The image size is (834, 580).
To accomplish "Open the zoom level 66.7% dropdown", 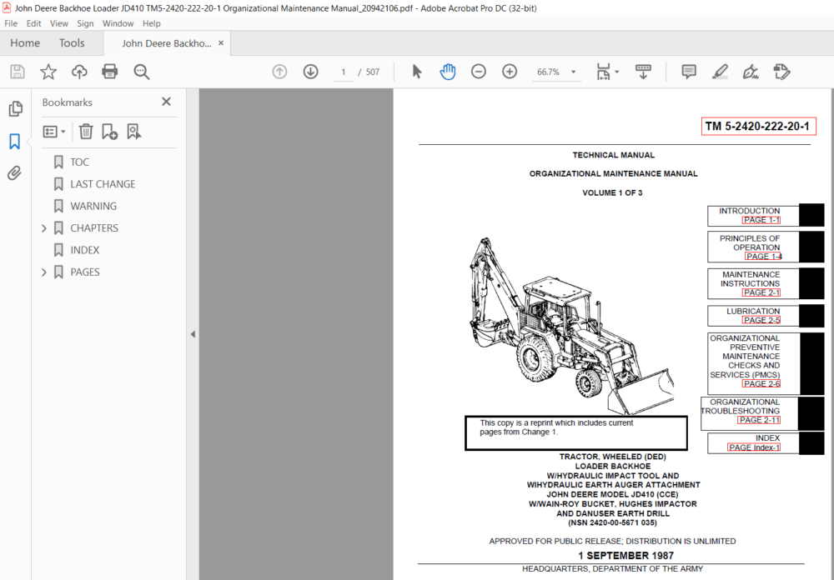I will (574, 72).
